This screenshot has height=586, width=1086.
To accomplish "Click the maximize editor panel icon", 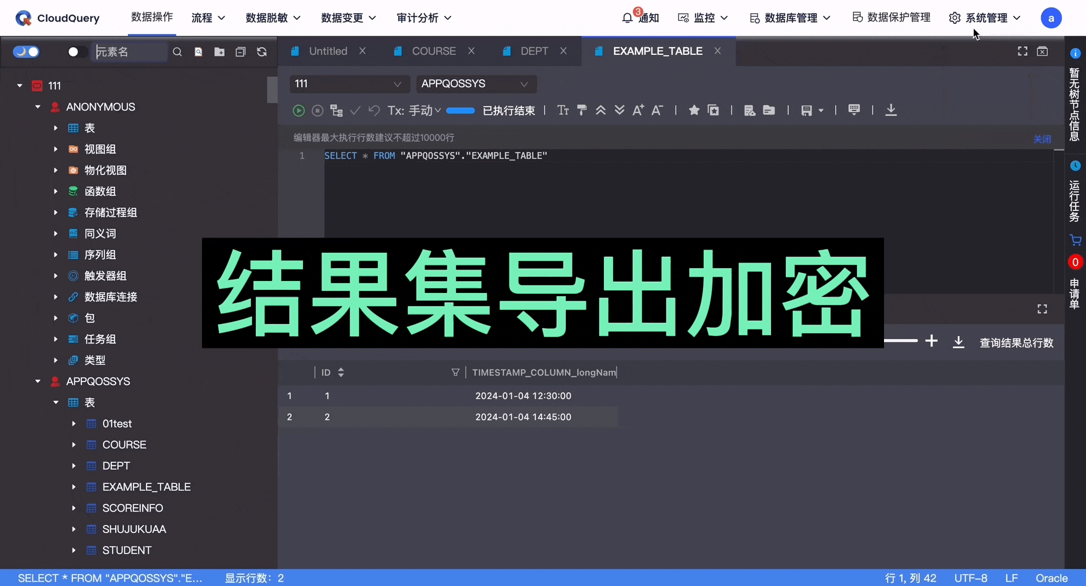I will pyautogui.click(x=1022, y=51).
